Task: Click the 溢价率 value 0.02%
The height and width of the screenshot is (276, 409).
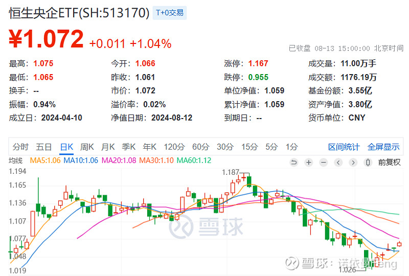Action: (154, 104)
